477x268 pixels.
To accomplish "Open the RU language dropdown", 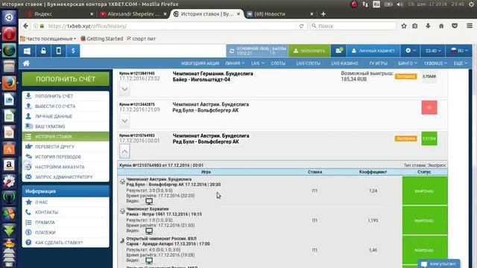I will (459, 51).
